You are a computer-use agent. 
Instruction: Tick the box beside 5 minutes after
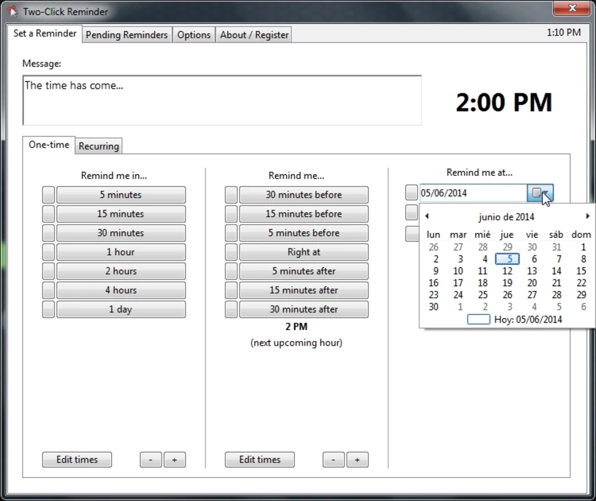pos(231,271)
